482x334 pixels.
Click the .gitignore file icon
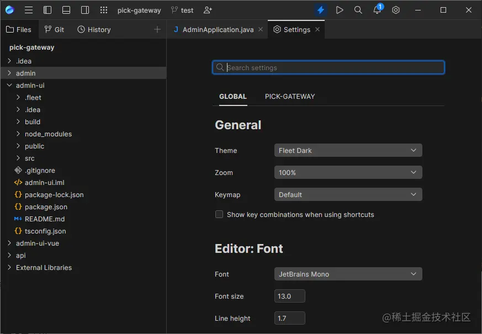(18, 170)
